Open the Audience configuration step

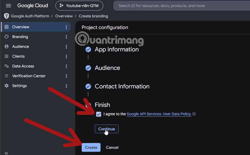pyautogui.click(x=107, y=68)
